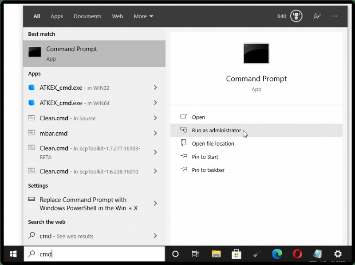
Task: Click the keyboard icon for Replace Command Prompt setting
Action: tap(32, 199)
